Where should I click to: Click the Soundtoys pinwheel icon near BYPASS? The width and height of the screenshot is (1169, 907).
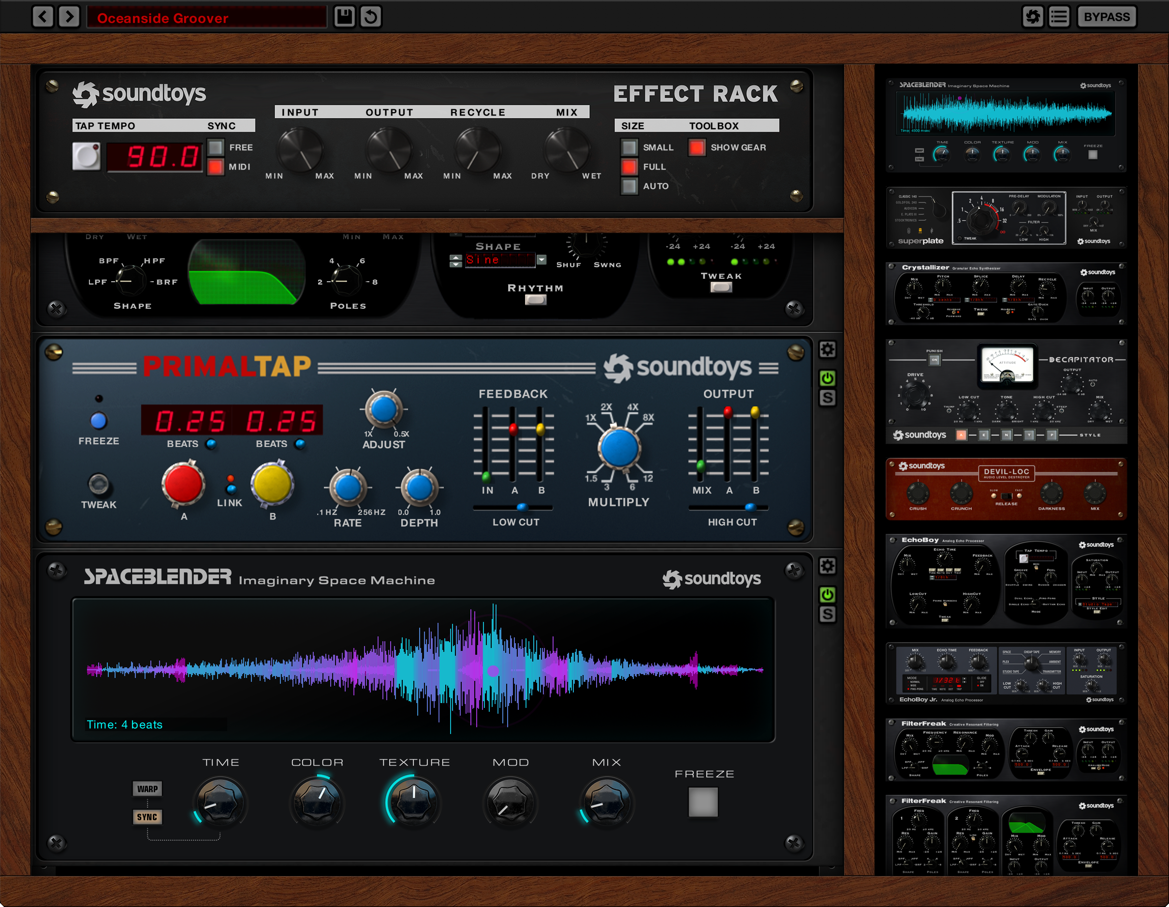1033,16
